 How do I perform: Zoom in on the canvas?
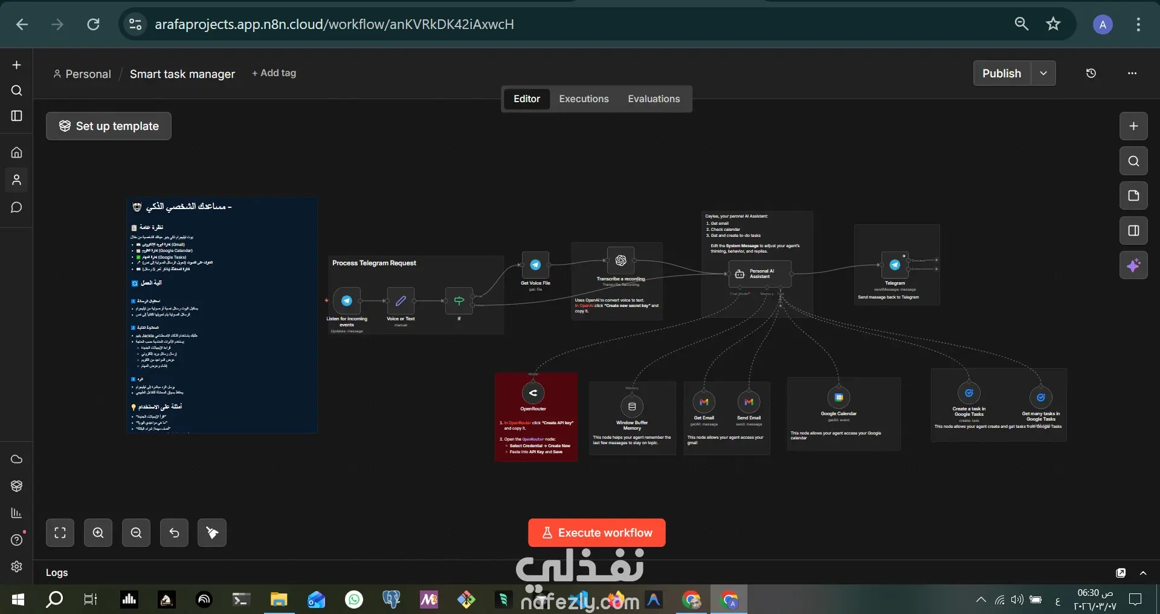pyautogui.click(x=98, y=532)
